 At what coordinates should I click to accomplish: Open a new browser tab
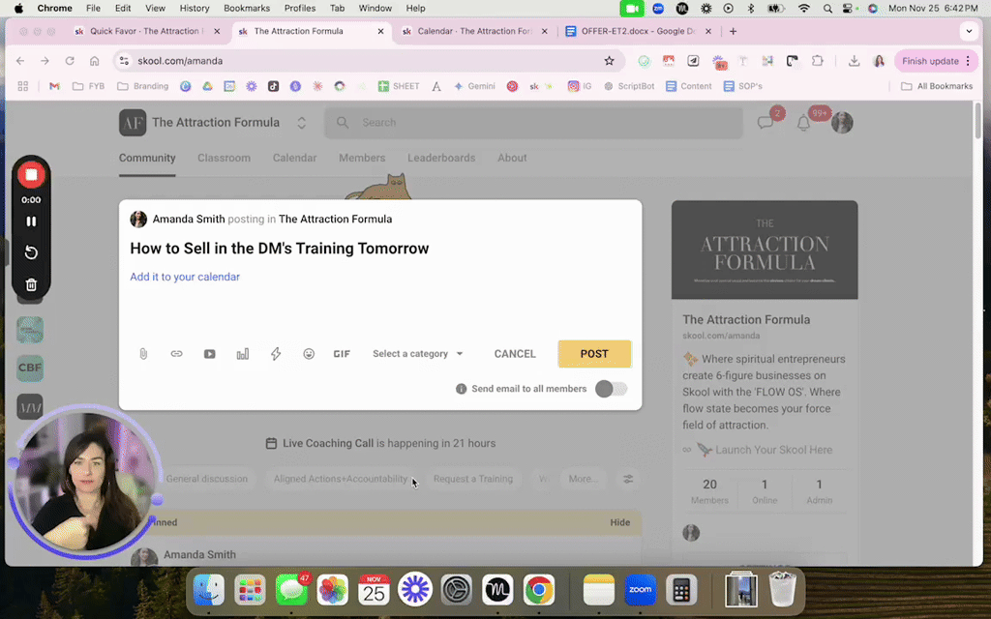[733, 31]
